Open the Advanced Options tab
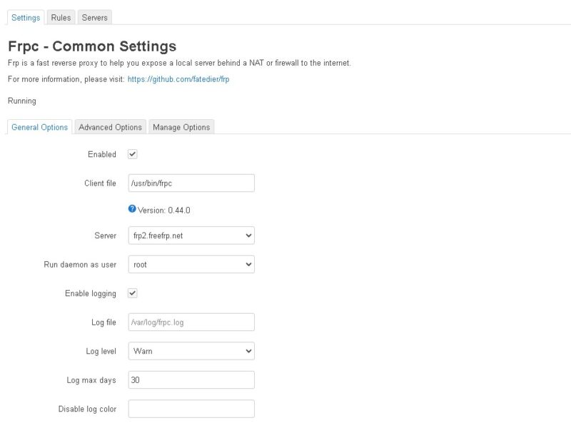Viewport: 571px width, 428px height. coord(111,127)
